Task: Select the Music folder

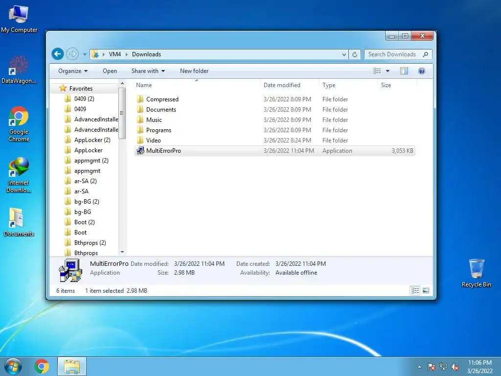Action: (x=275, y=120)
